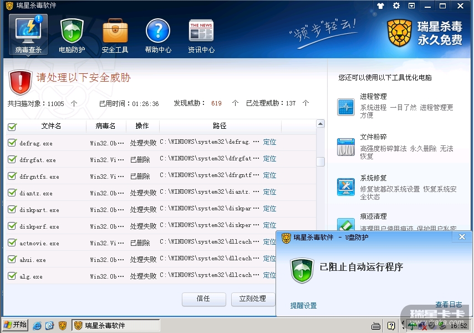Click 文件粉碎 title text
The width and height of the screenshot is (474, 333).
(x=373, y=137)
